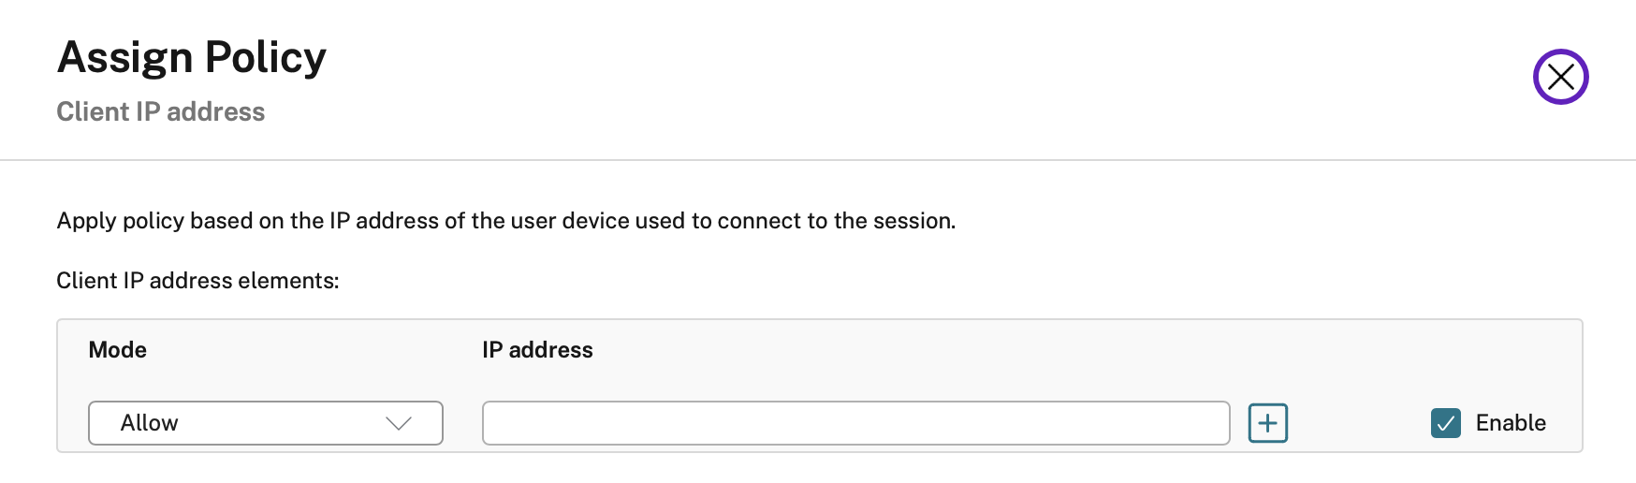Click inside the IP address text field

tap(855, 423)
